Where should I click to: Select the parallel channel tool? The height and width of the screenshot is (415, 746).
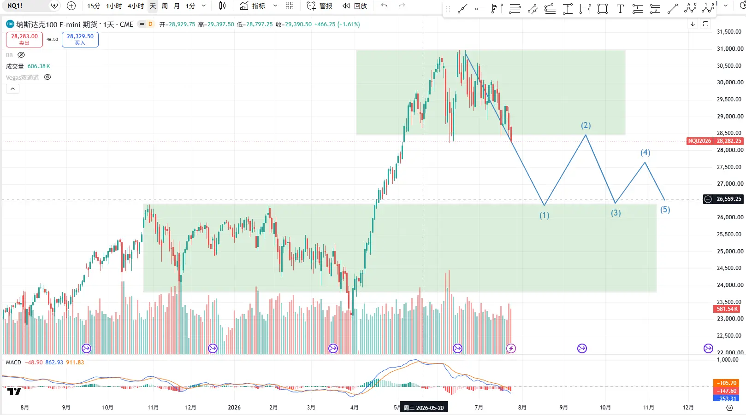(x=533, y=9)
